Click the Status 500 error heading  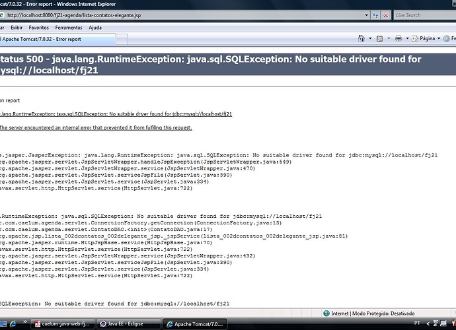pos(211,65)
